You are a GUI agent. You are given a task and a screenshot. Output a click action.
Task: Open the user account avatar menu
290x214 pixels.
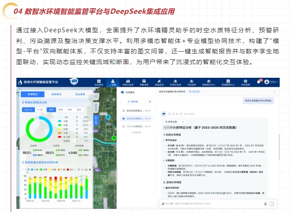(266, 82)
